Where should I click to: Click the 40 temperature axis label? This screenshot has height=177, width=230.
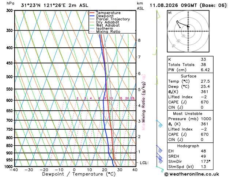click(135, 170)
